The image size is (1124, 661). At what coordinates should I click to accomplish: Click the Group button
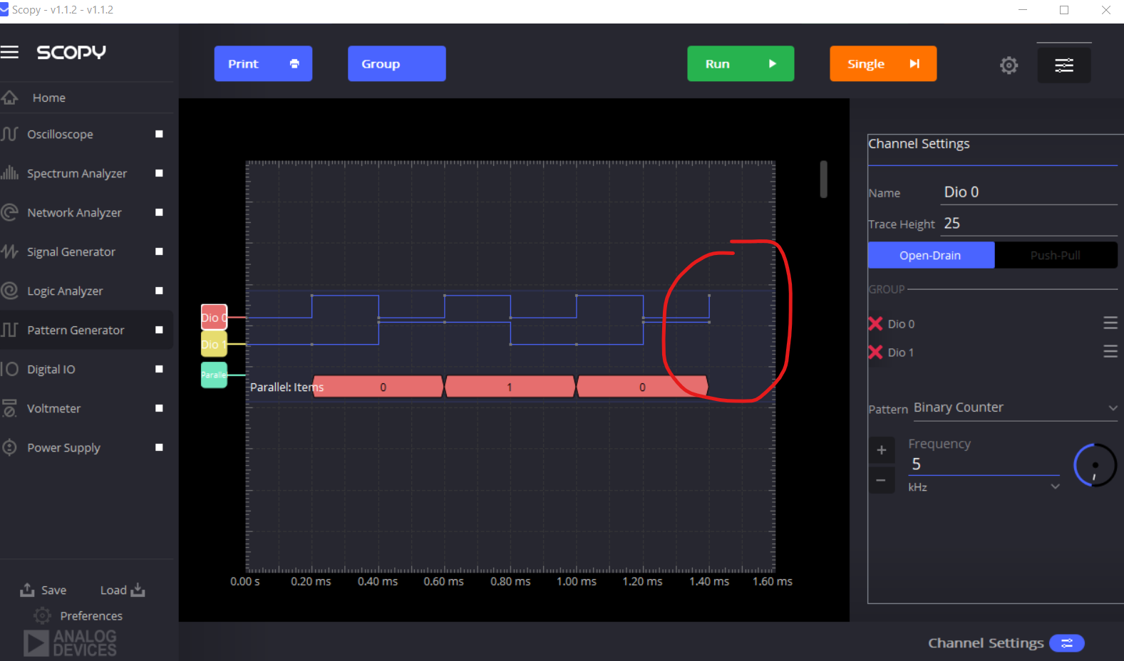[396, 64]
